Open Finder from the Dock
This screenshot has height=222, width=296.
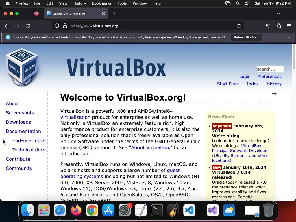pyautogui.click(x=27, y=210)
